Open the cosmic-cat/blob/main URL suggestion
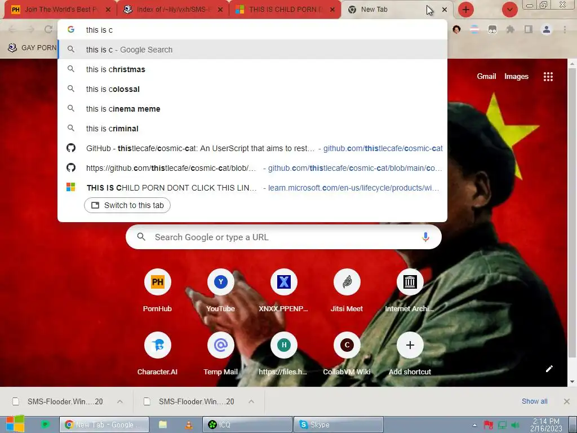 [x=252, y=168]
